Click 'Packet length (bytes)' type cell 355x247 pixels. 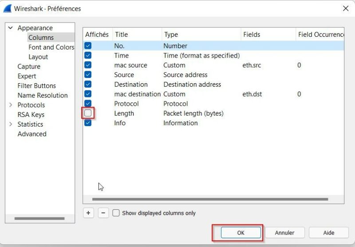[x=193, y=113]
